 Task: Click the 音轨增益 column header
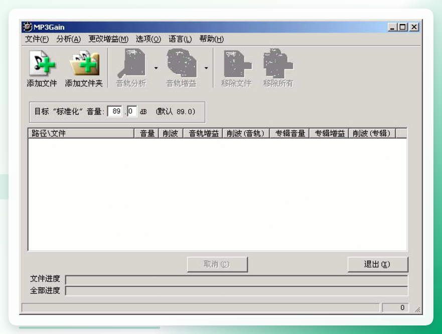coord(203,133)
